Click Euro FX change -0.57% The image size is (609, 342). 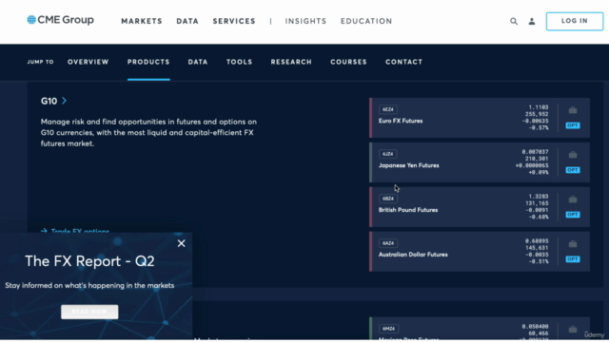(x=539, y=128)
